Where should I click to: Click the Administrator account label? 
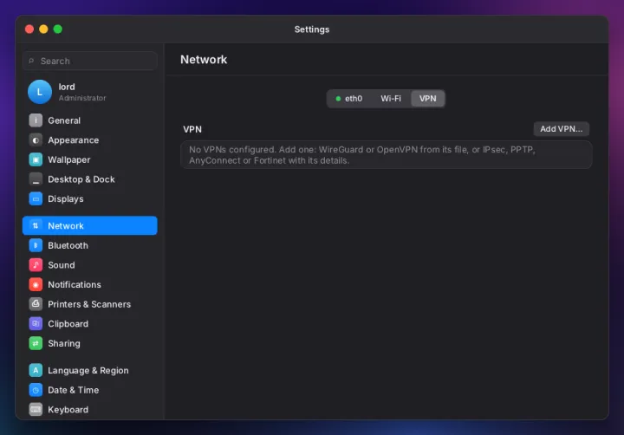coord(82,98)
